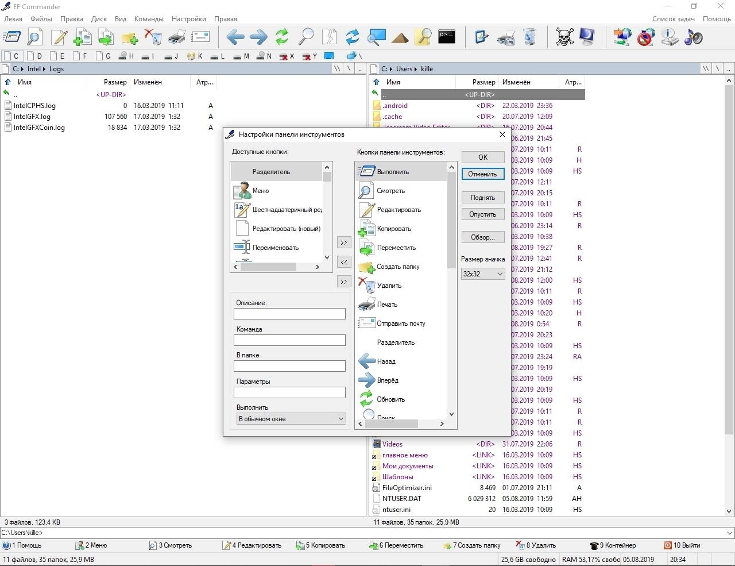Image resolution: width=735 pixels, height=566 pixels.
Task: Click the connect network drive globe icon
Action: coord(622,37)
